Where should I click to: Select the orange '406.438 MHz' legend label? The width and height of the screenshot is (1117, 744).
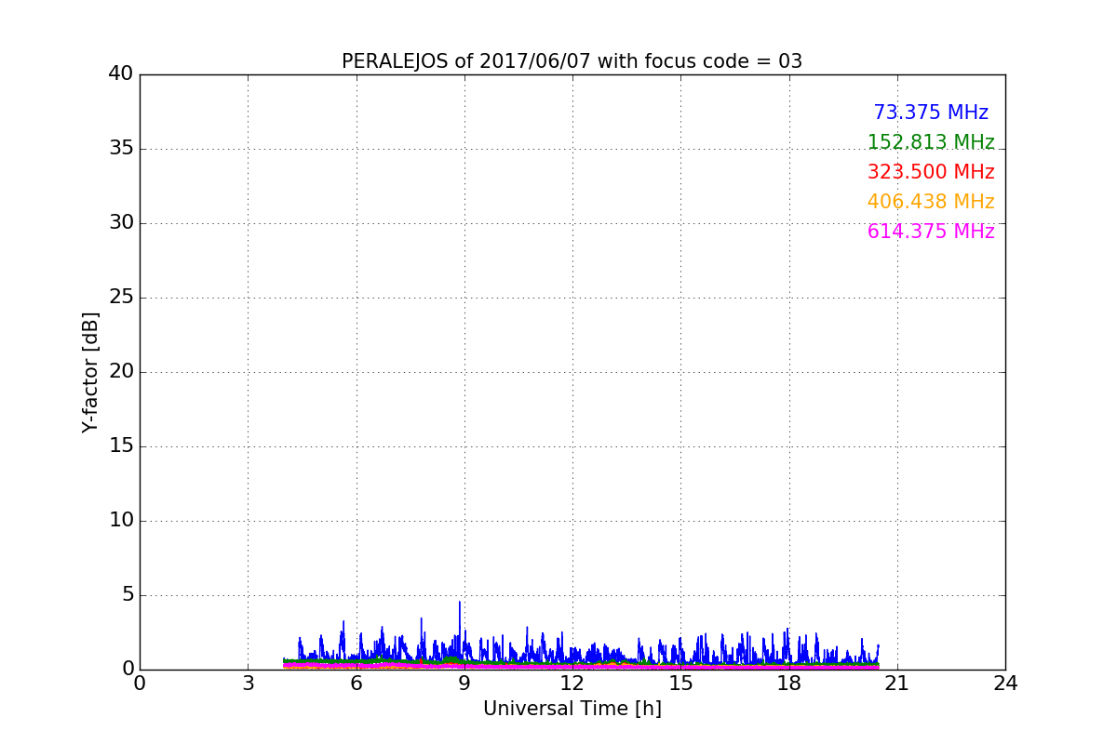pos(931,202)
